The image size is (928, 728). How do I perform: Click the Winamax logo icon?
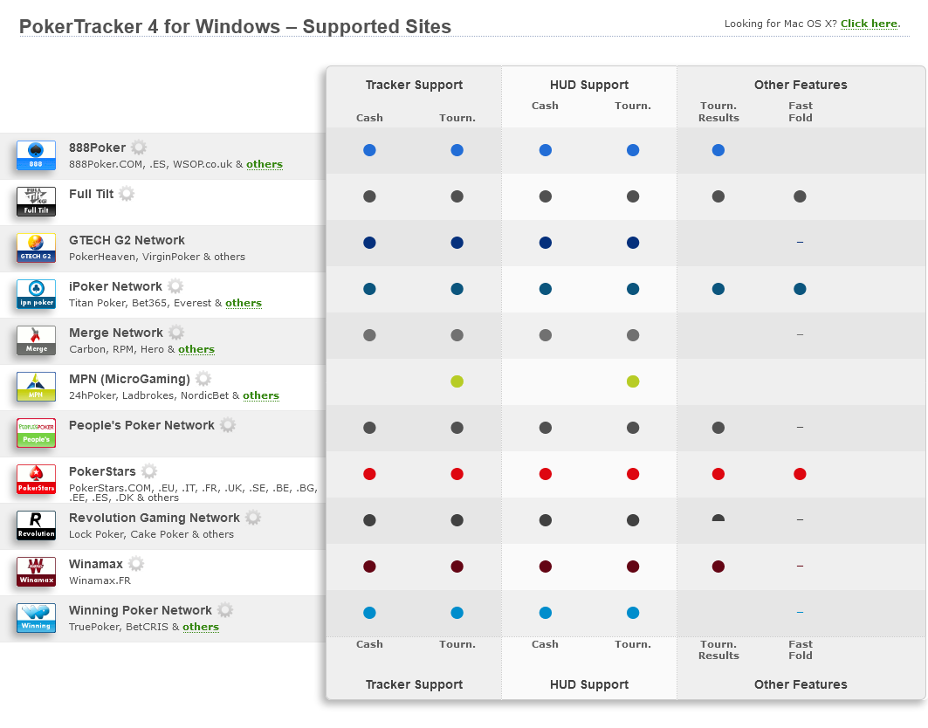(36, 571)
